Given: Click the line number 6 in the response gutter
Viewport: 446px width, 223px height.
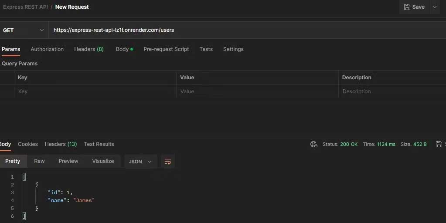Looking at the screenshot, I should [12, 216].
